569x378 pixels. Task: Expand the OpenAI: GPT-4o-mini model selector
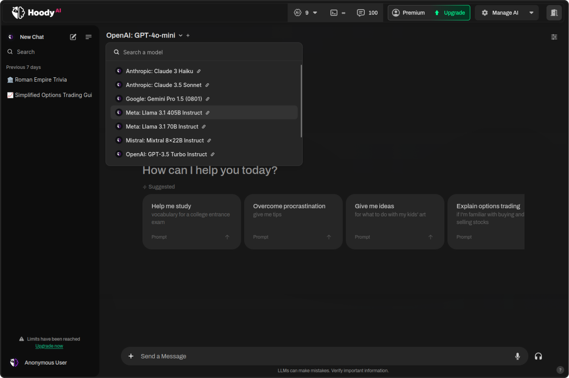(144, 35)
